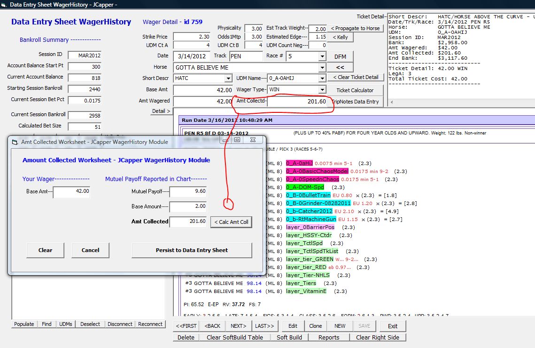Click the Exit button
Image resolution: width=535 pixels, height=348 pixels.
click(393, 326)
